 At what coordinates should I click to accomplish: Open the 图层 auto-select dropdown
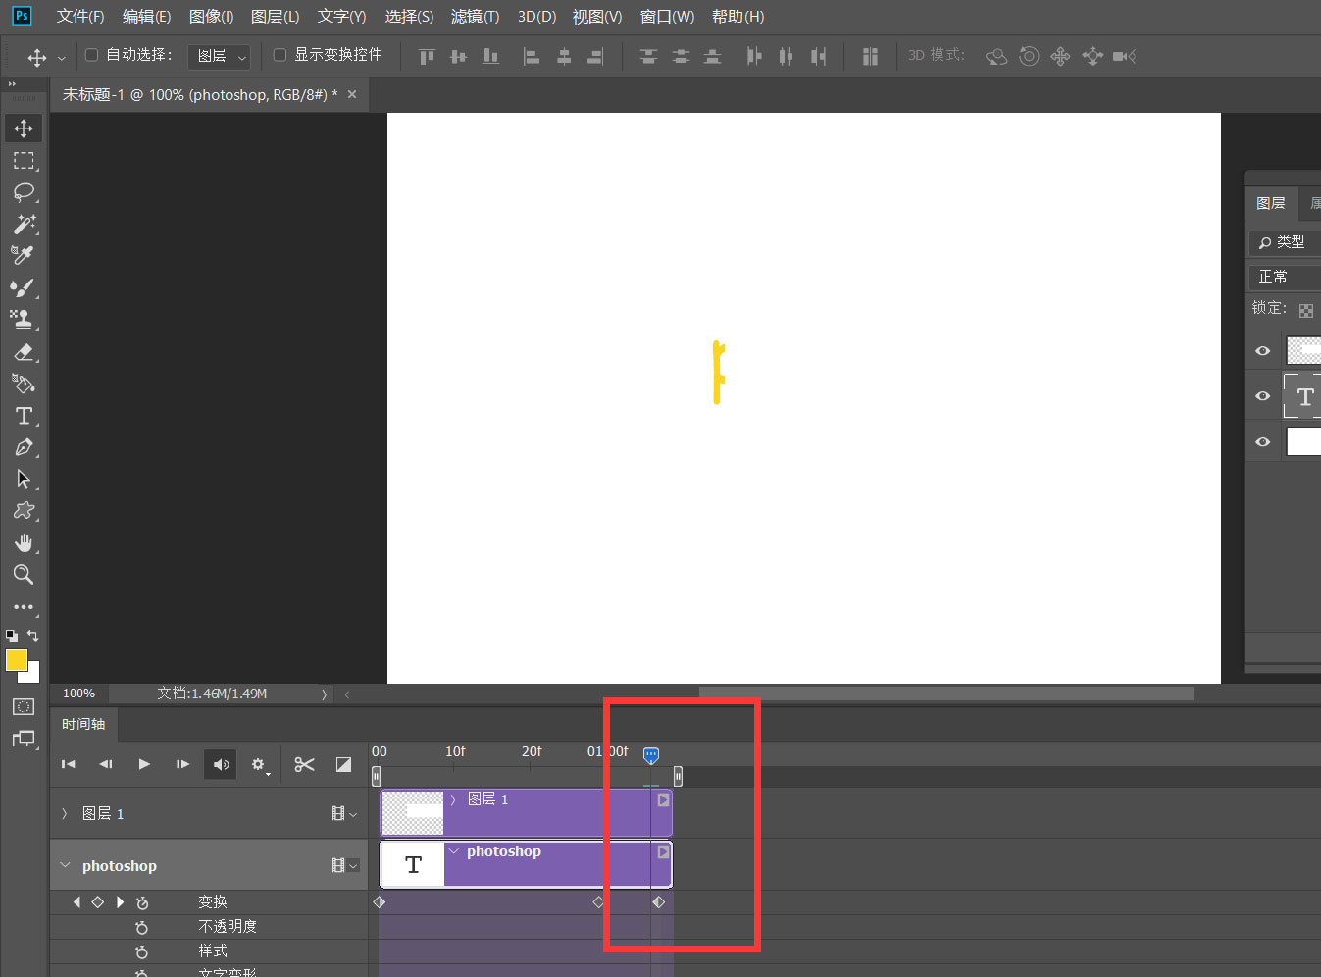(x=219, y=56)
